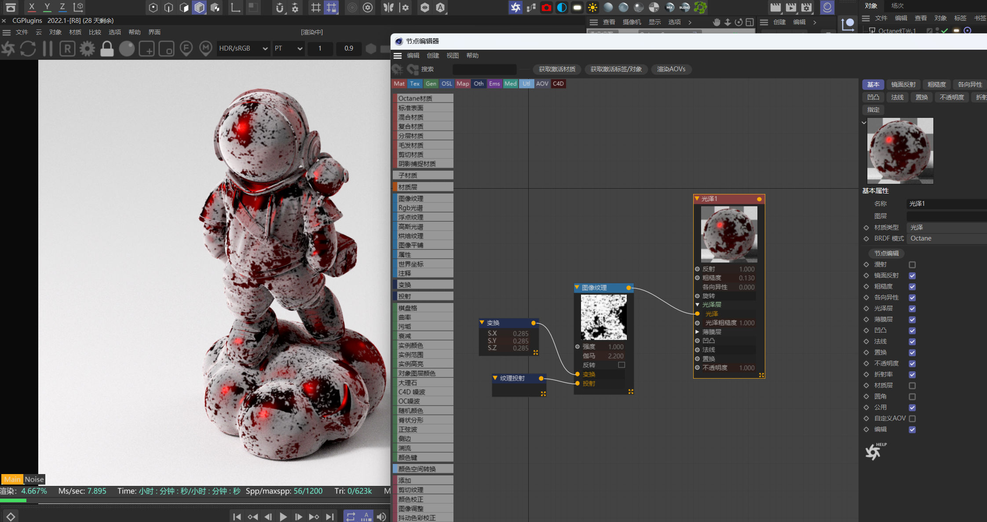
Task: Open the HDR/sRGB color space dropdown
Action: [243, 48]
